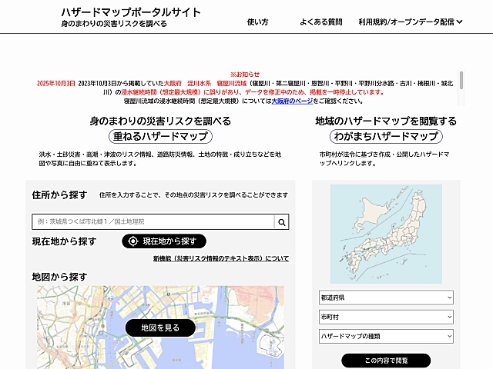This screenshot has height=369, width=493.
Task: Open the ハザードマップの種類 dropdown
Action: click(386, 336)
